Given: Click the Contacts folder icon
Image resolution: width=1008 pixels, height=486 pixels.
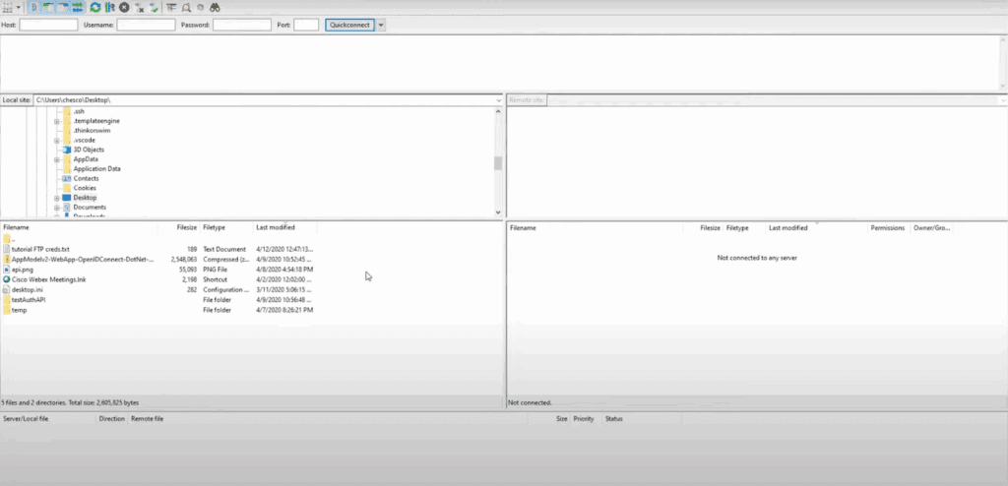Looking at the screenshot, I should point(67,179).
